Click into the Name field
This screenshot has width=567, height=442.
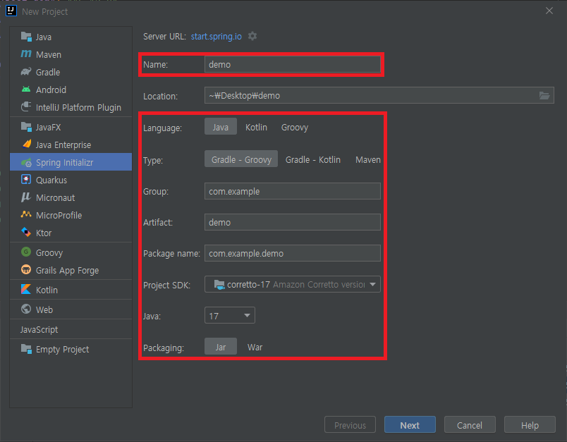click(x=292, y=64)
